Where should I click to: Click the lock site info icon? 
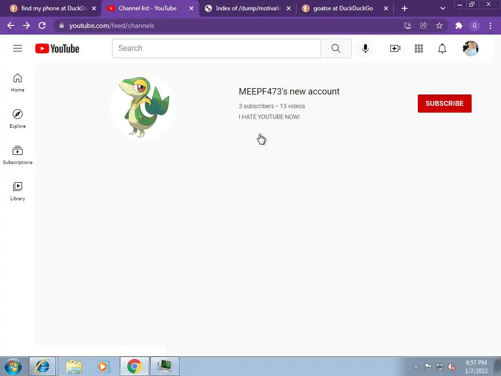coord(62,25)
